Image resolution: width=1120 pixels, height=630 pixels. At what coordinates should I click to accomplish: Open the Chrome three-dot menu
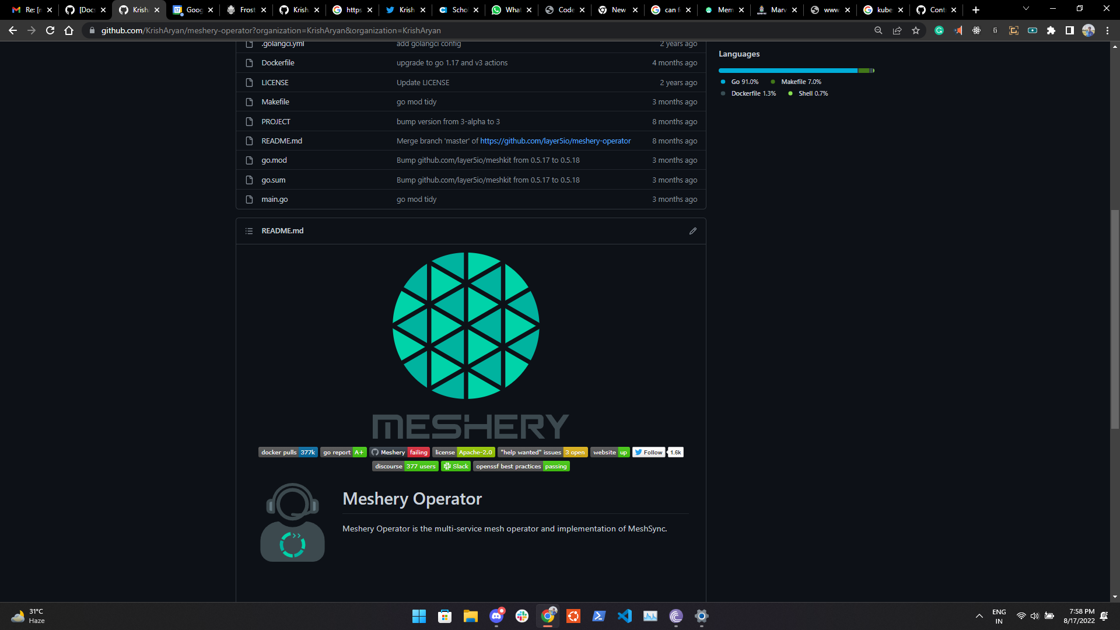1107,30
